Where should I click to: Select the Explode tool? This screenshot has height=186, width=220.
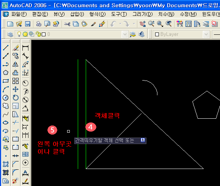pos(16,181)
